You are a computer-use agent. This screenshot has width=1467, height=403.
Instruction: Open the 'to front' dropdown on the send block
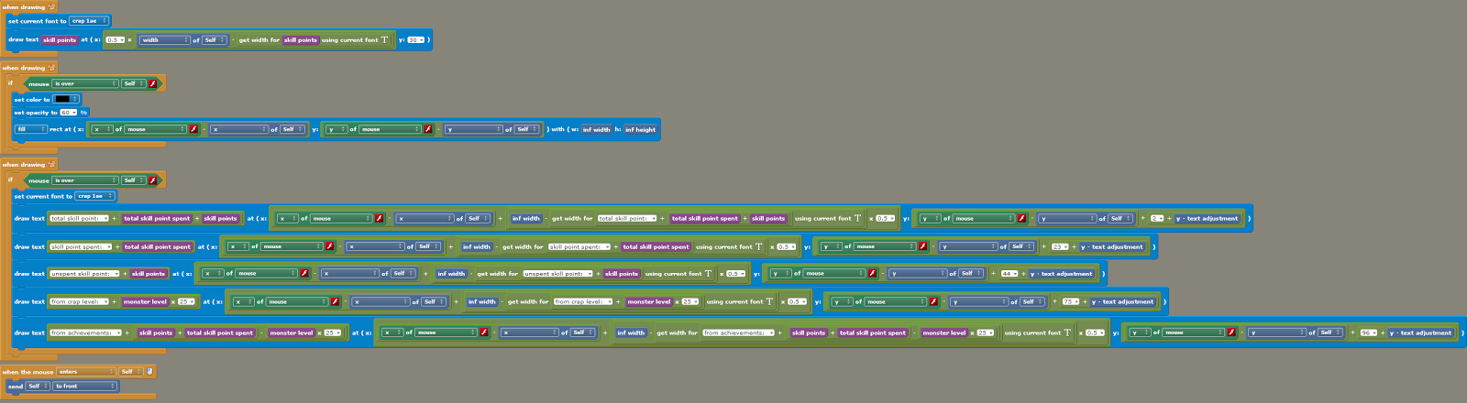coord(85,387)
